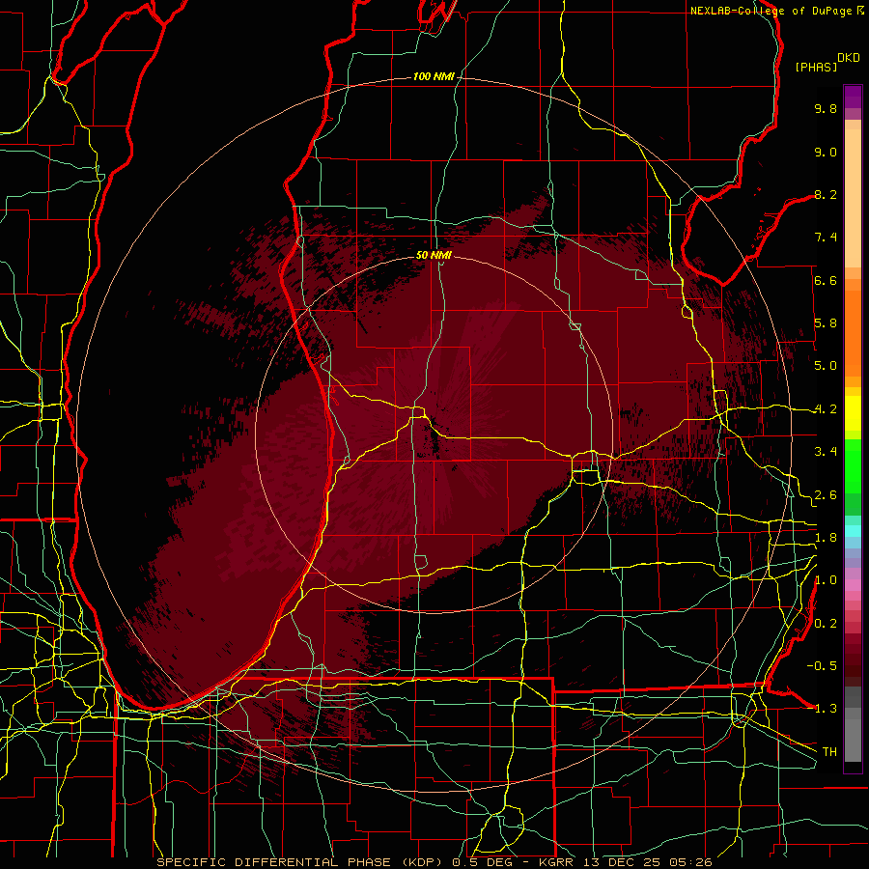Screen dimensions: 869x869
Task: Click the 2.6 scale value
Action: (826, 495)
